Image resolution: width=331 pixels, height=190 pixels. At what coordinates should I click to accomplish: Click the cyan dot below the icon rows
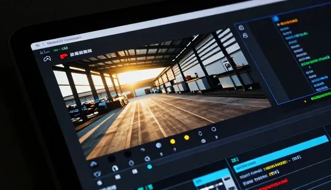click(149, 167)
